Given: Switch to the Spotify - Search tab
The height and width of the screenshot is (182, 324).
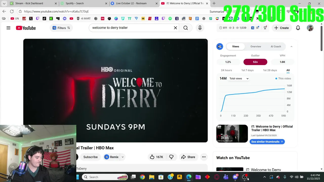Looking at the screenshot, I should pyautogui.click(x=84, y=3).
